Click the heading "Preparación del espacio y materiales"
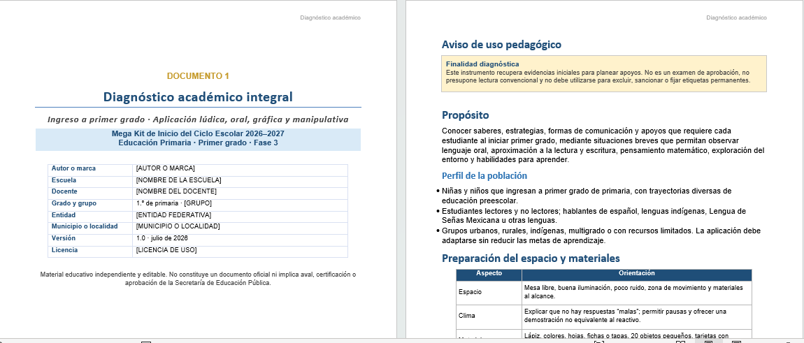 point(531,258)
